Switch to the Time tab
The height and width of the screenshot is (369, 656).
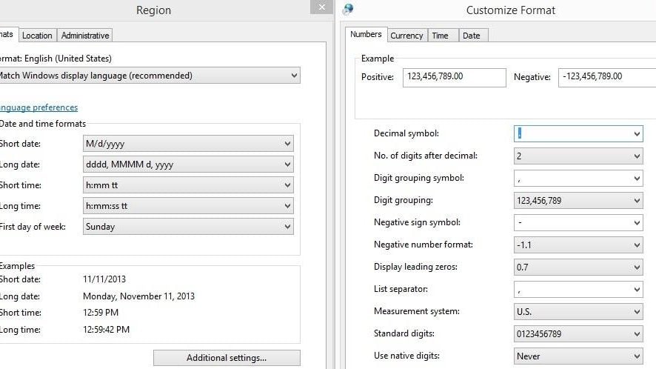[440, 35]
